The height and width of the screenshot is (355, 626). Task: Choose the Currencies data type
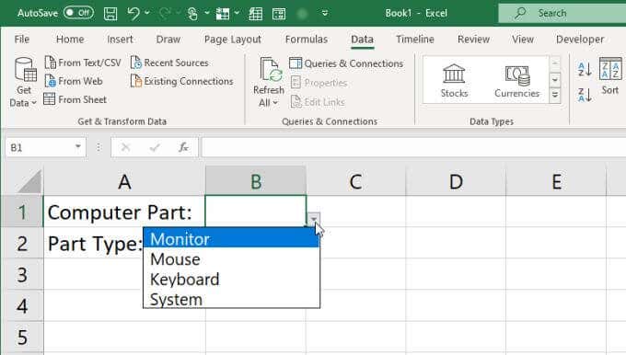516,81
